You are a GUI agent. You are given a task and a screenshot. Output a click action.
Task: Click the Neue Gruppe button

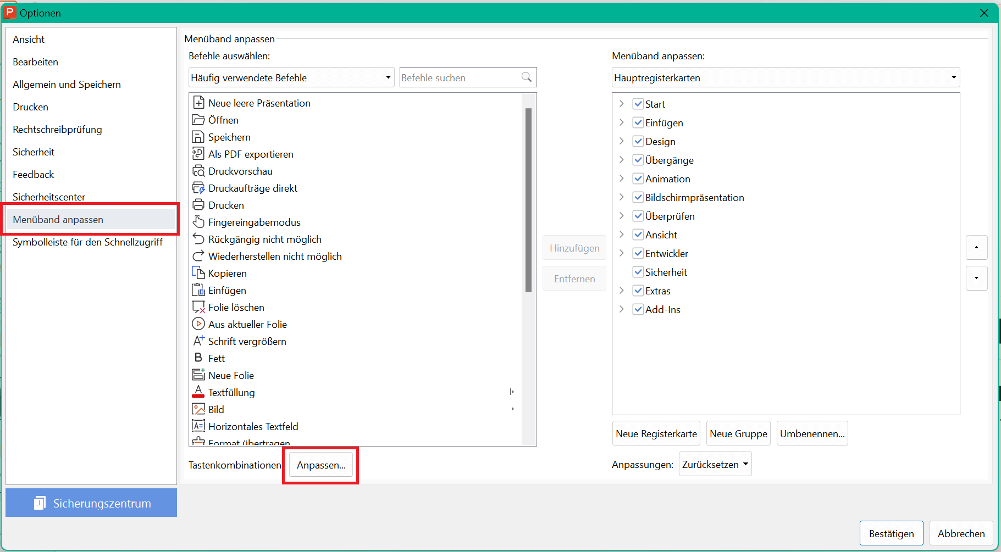pos(738,433)
